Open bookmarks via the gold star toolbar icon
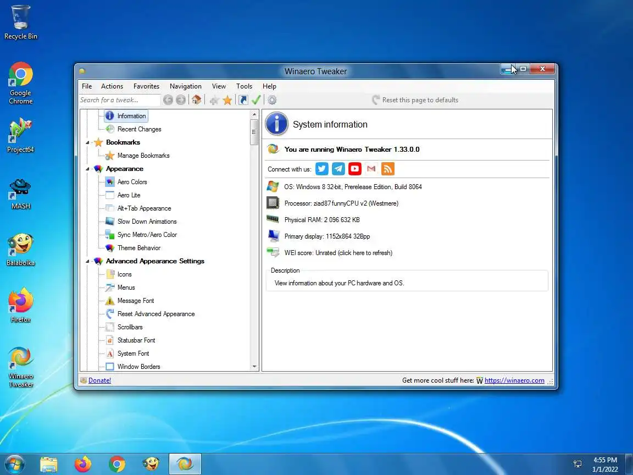This screenshot has height=475, width=633. (227, 100)
